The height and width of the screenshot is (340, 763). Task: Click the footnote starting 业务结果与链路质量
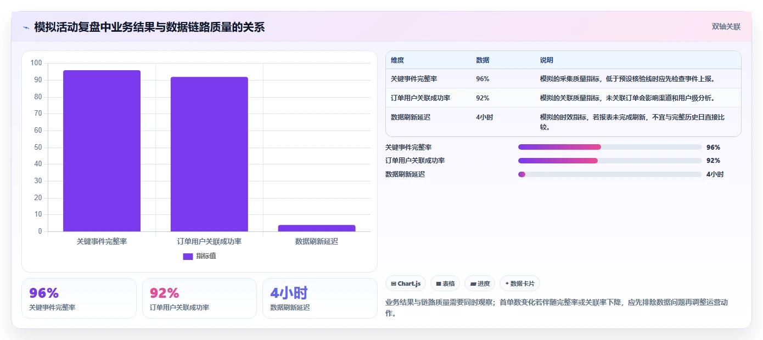pos(557,308)
